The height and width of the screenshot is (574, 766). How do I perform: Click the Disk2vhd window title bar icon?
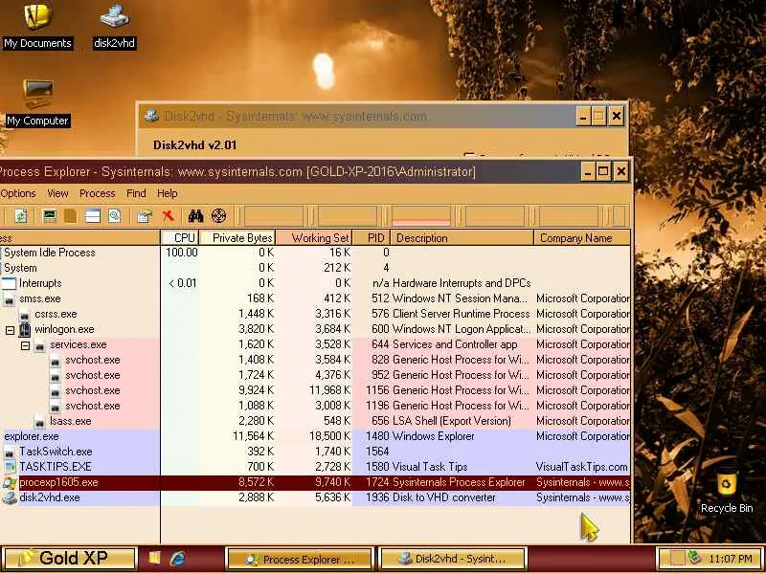click(152, 116)
